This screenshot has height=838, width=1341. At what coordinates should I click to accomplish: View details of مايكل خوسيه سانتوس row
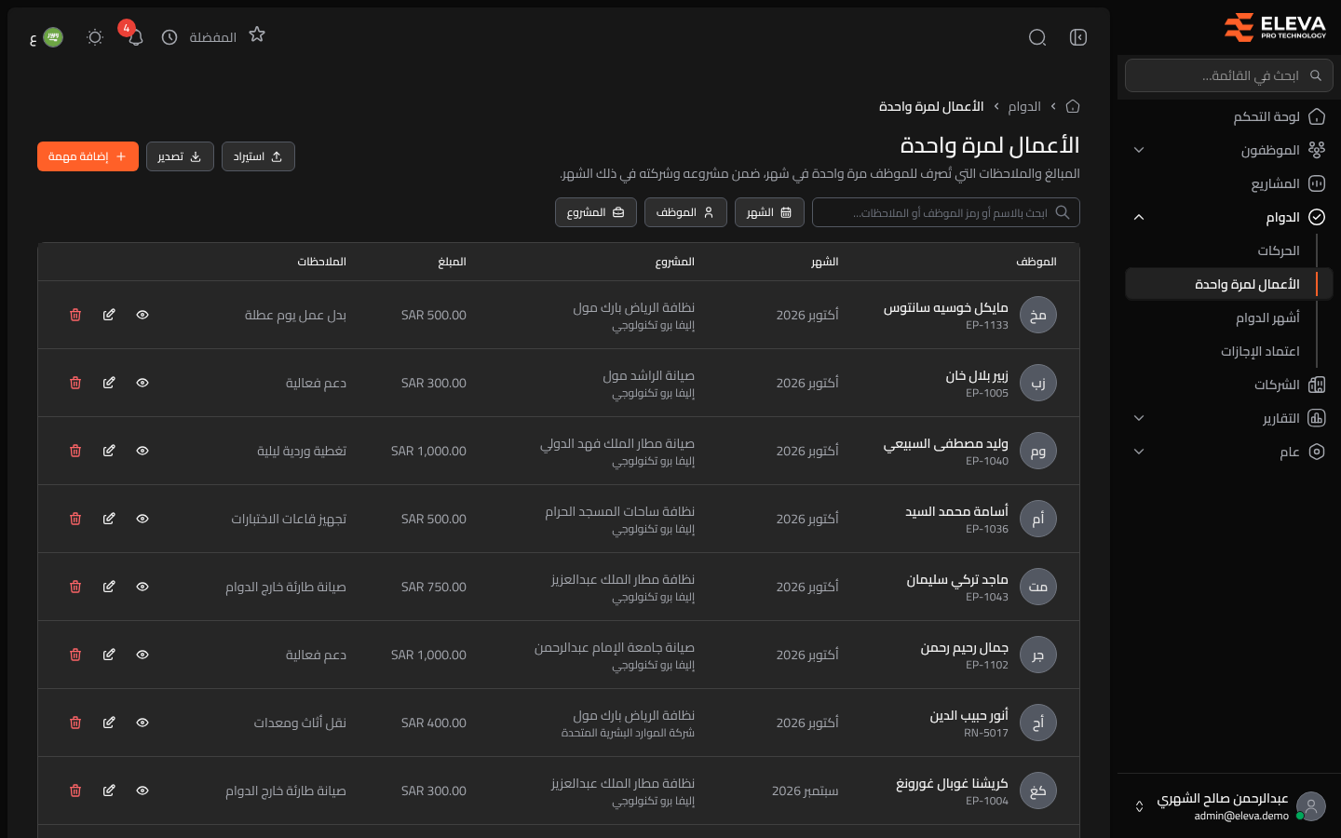click(142, 315)
